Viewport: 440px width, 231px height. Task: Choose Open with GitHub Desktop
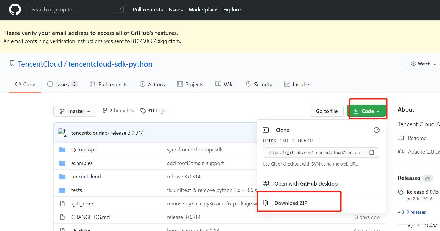click(306, 184)
